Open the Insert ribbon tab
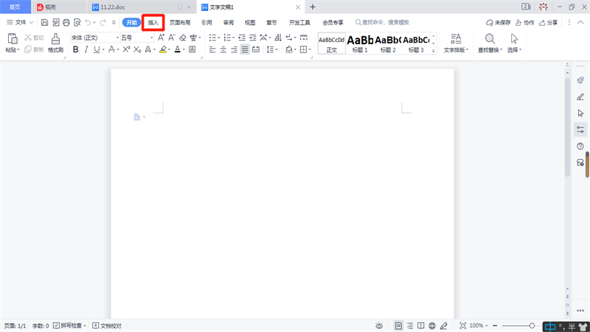The image size is (590, 332). point(153,23)
